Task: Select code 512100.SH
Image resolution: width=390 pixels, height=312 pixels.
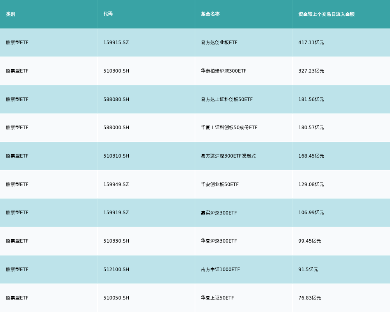Action: click(116, 269)
